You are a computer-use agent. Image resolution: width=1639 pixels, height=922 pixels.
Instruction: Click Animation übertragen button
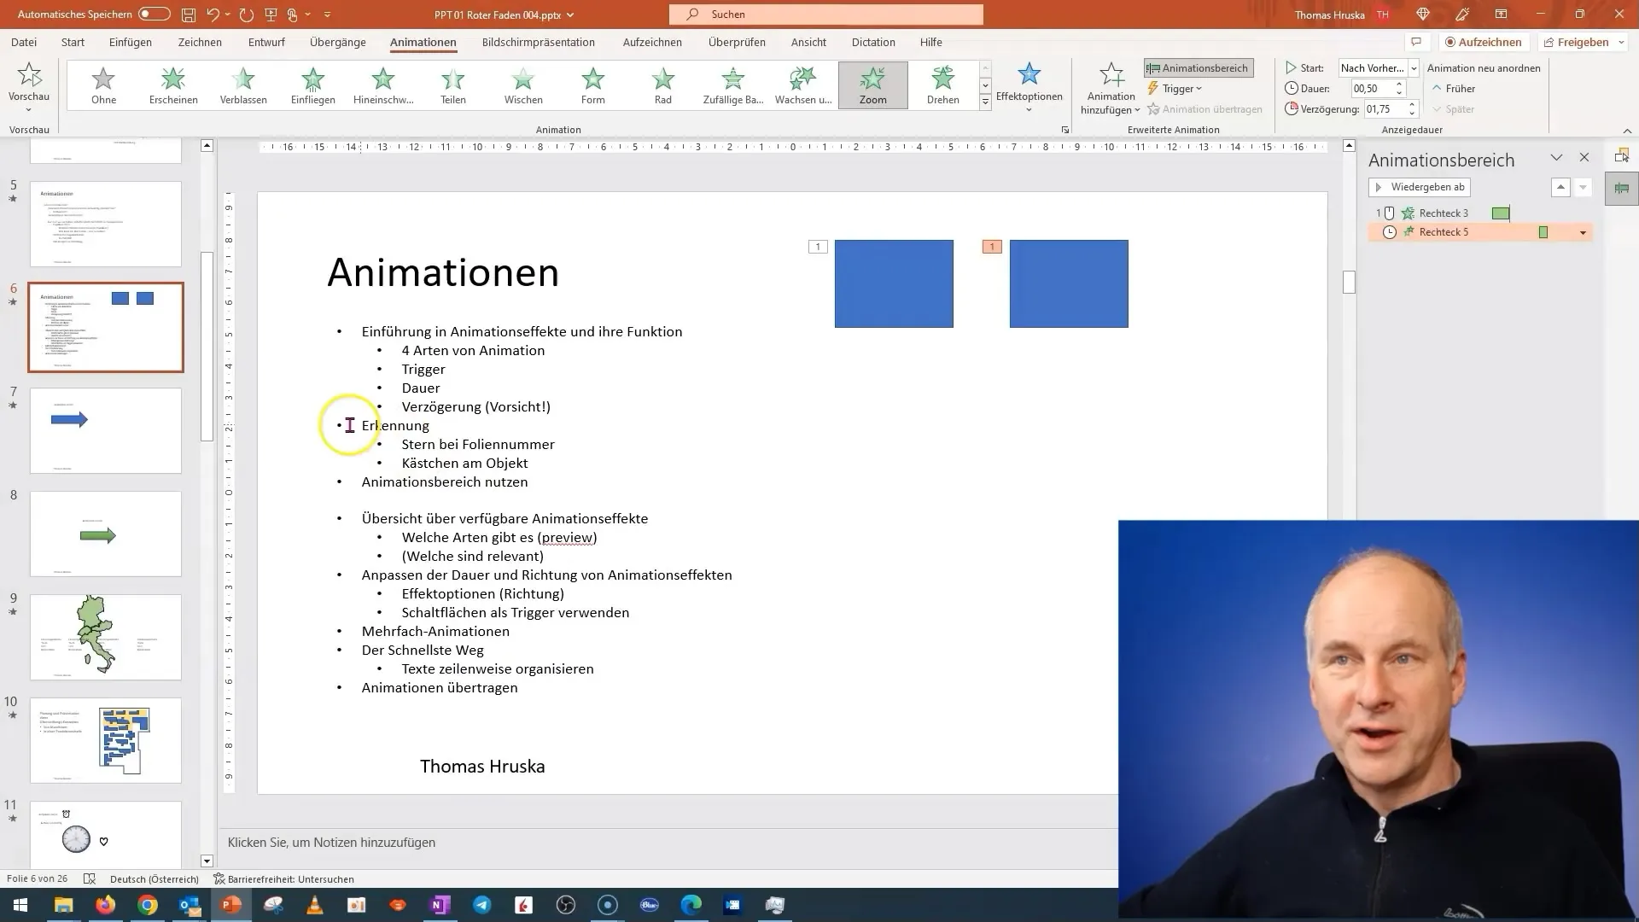[x=1204, y=109]
